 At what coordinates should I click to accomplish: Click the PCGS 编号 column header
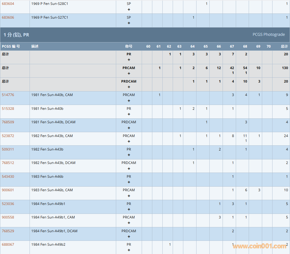pos(11,46)
